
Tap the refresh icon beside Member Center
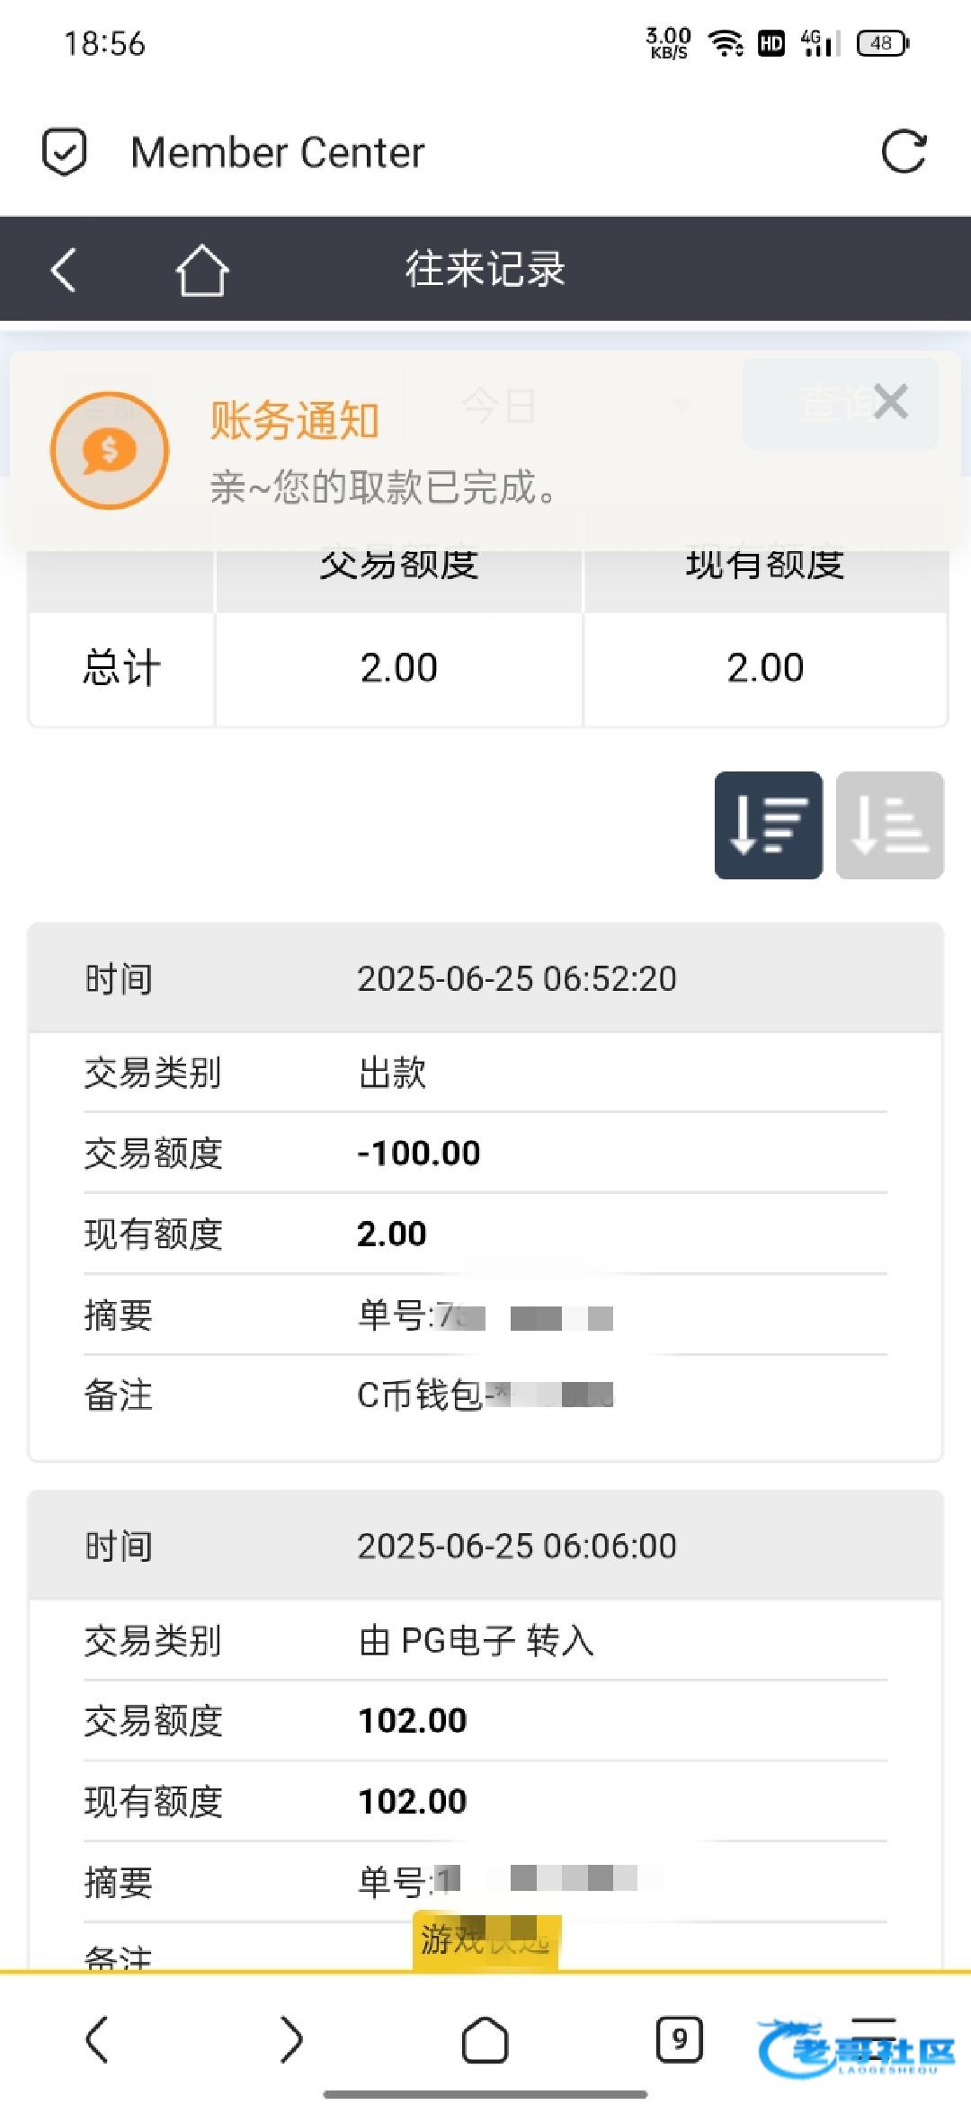point(904,151)
